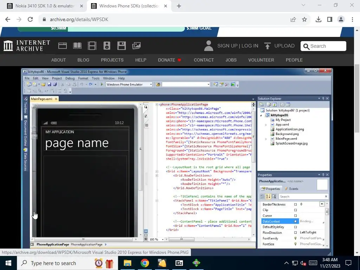
Task: Open the DONATE navigation item
Action: [169, 60]
